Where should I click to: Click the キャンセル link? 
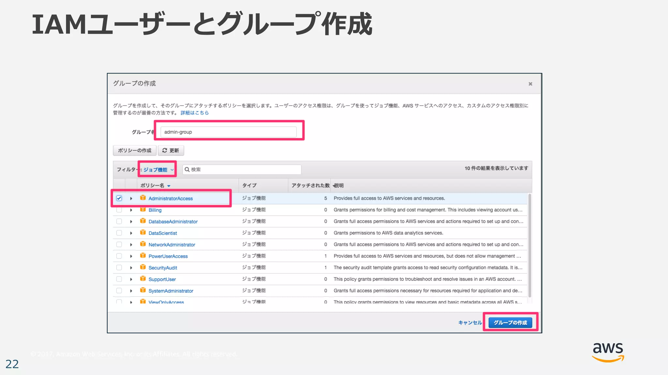click(470, 323)
